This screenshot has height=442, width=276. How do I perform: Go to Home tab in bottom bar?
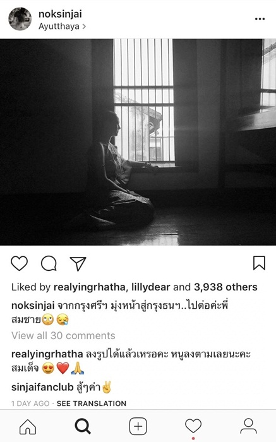[x=28, y=426]
